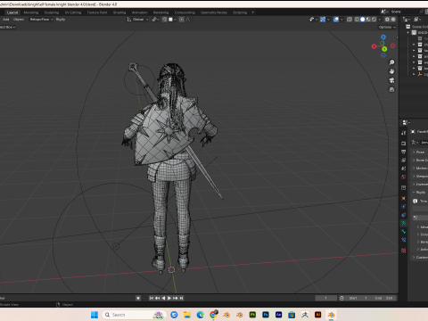Open the Global transform orientation dropdown

click(137, 20)
